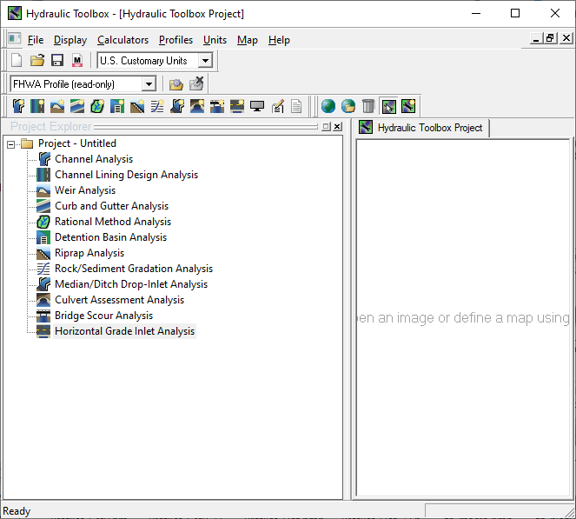
Task: Open the Calculators menu
Action: click(x=122, y=40)
